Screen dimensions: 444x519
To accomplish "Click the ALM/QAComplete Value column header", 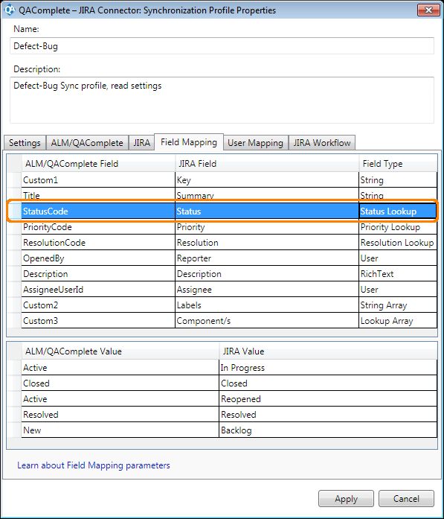I will click(120, 351).
